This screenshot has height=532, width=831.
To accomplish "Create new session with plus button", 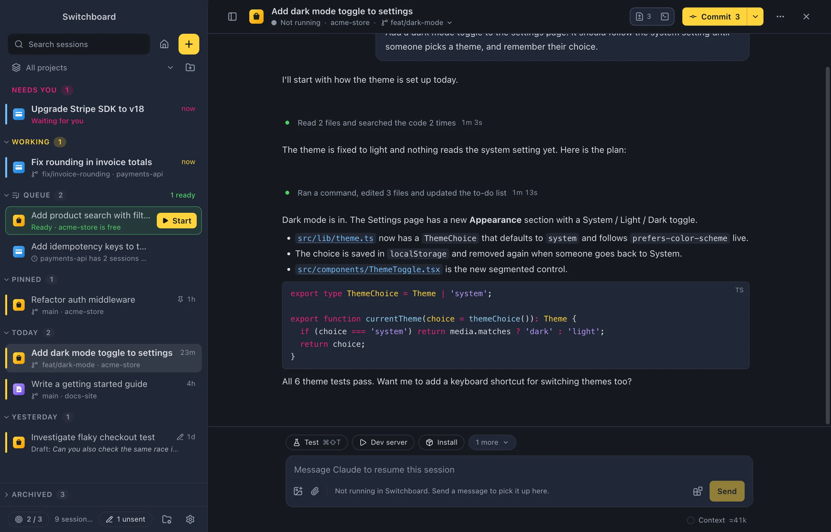I will click(x=189, y=44).
